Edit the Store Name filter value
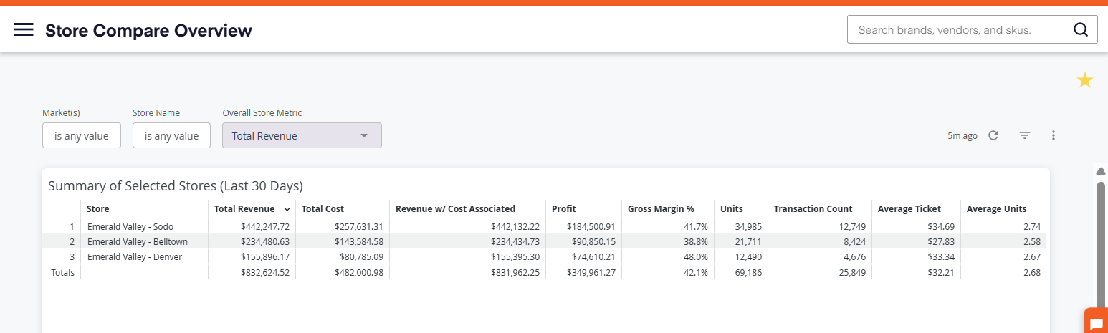This screenshot has width=1108, height=333. click(171, 135)
